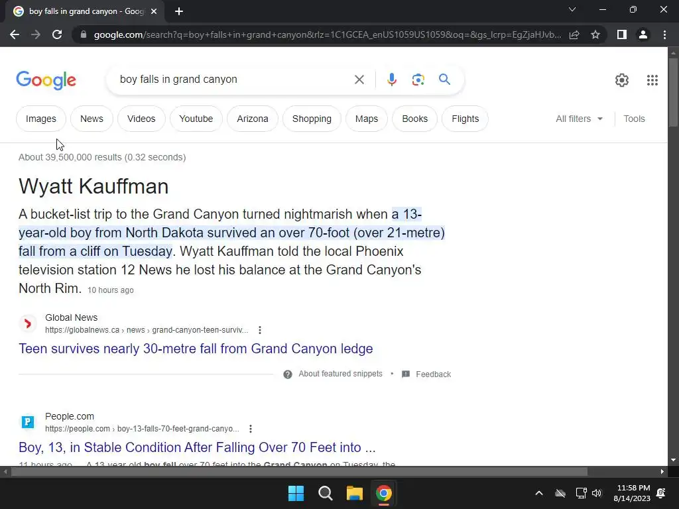
Task: Click the Chrome taskbar icon
Action: click(x=383, y=493)
